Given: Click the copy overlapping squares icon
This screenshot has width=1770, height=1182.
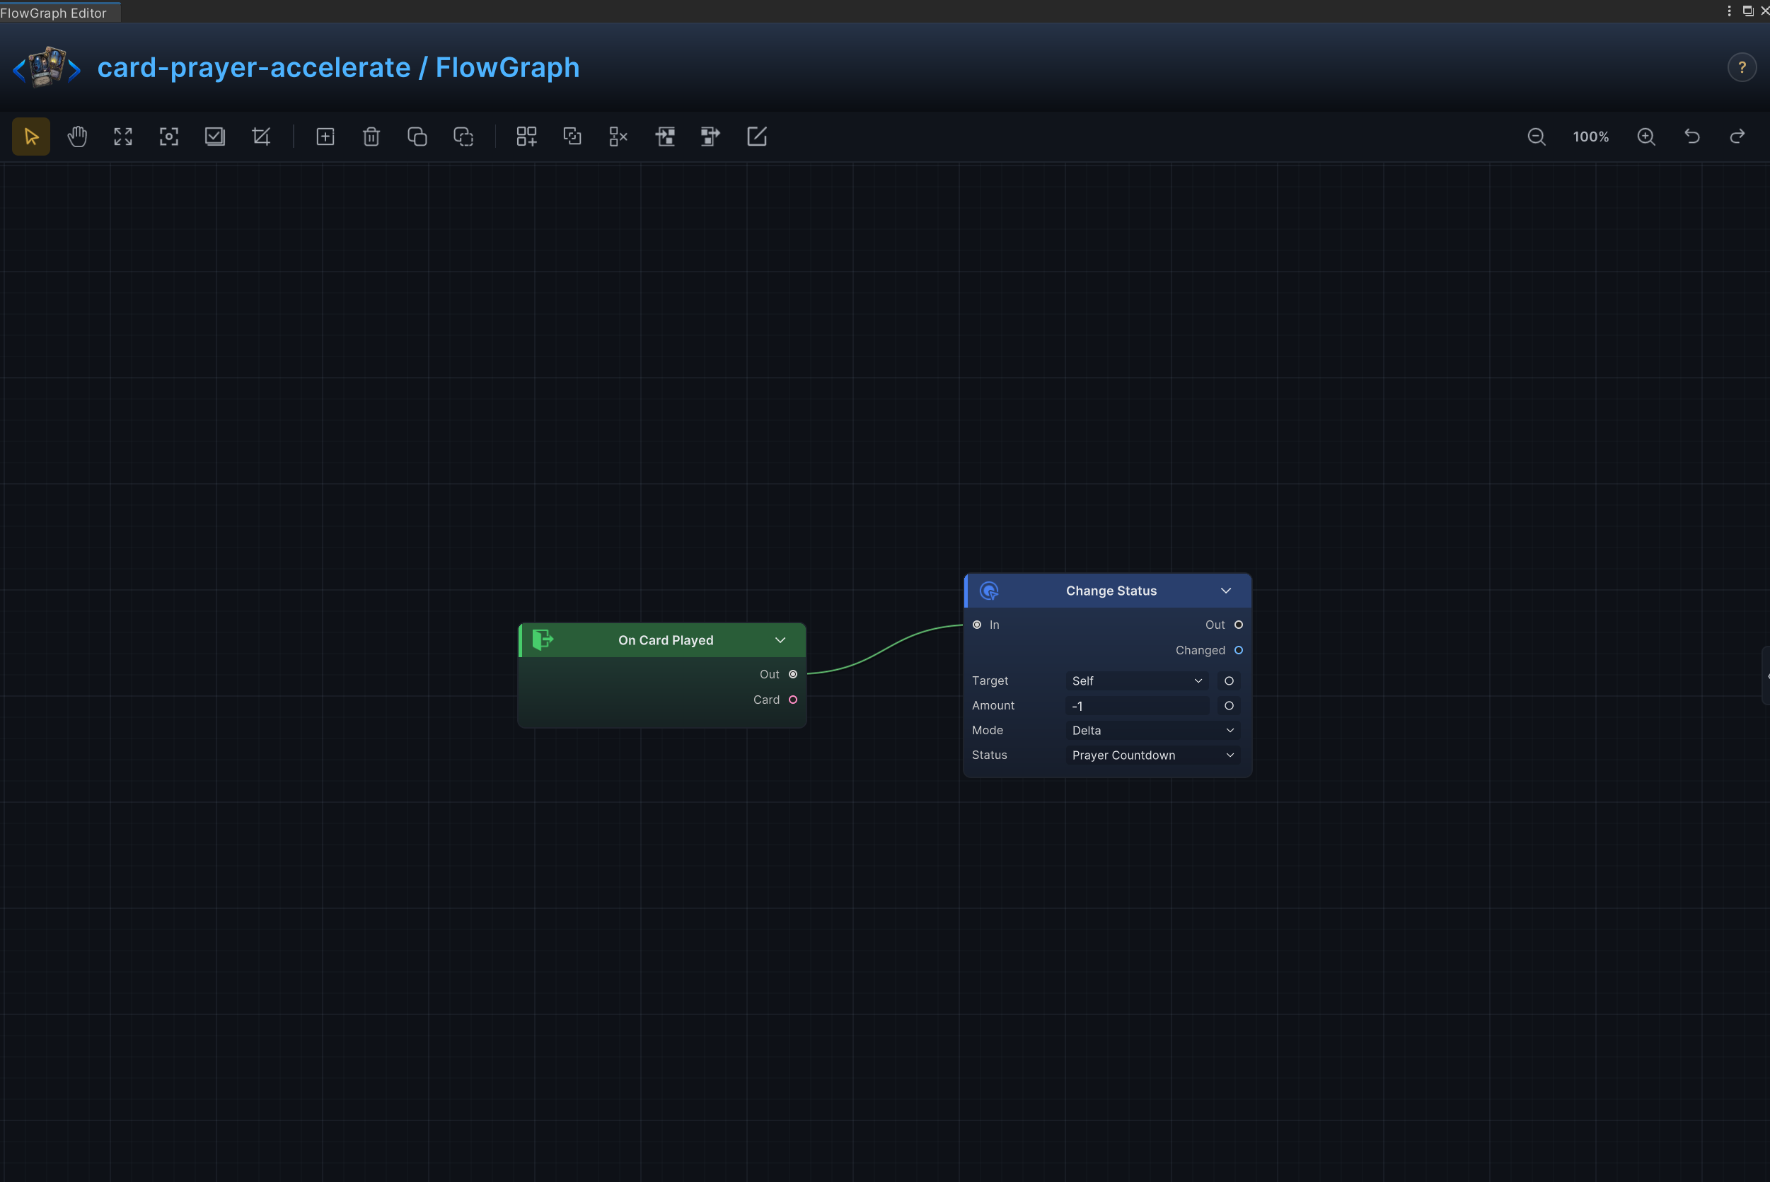Looking at the screenshot, I should [417, 137].
